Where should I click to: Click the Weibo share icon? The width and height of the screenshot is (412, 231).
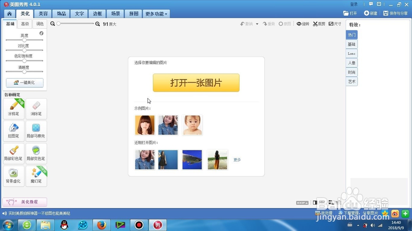(x=395, y=214)
